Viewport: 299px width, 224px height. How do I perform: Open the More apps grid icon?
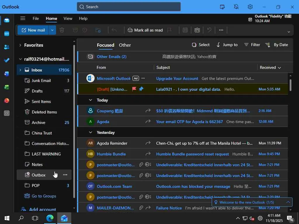click(7, 113)
